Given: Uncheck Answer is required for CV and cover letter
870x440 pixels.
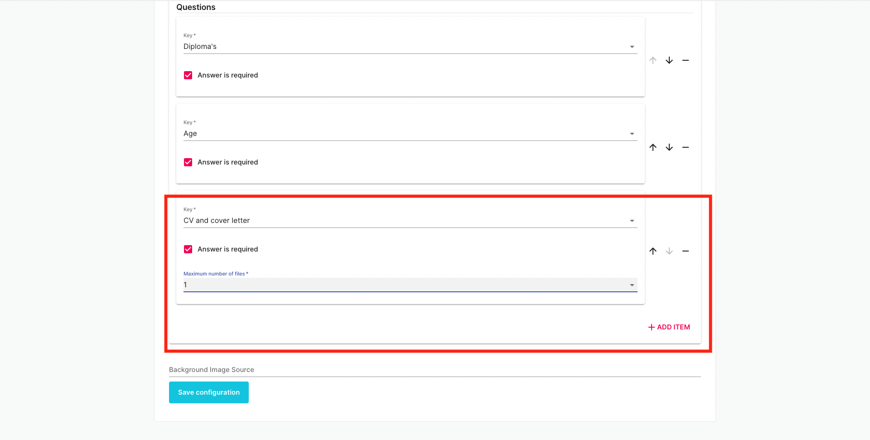Looking at the screenshot, I should 188,249.
